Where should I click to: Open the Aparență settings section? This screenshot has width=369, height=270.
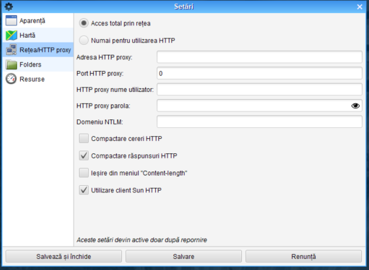pos(38,20)
